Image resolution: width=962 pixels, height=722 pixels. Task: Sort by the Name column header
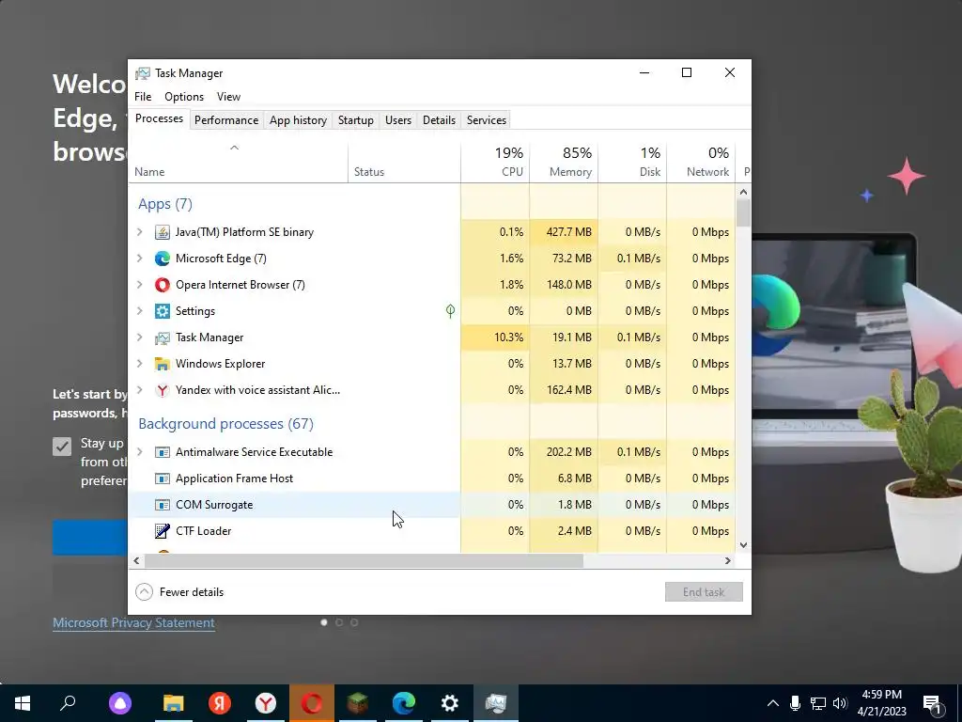coord(238,163)
